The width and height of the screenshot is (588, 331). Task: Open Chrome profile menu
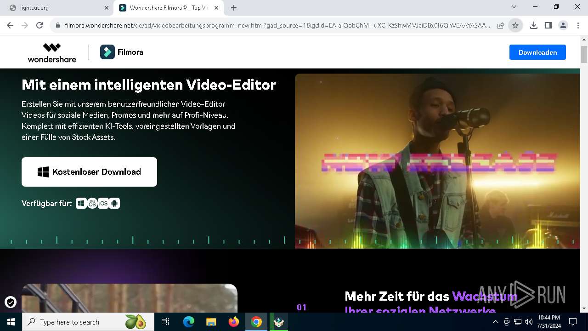click(x=563, y=26)
